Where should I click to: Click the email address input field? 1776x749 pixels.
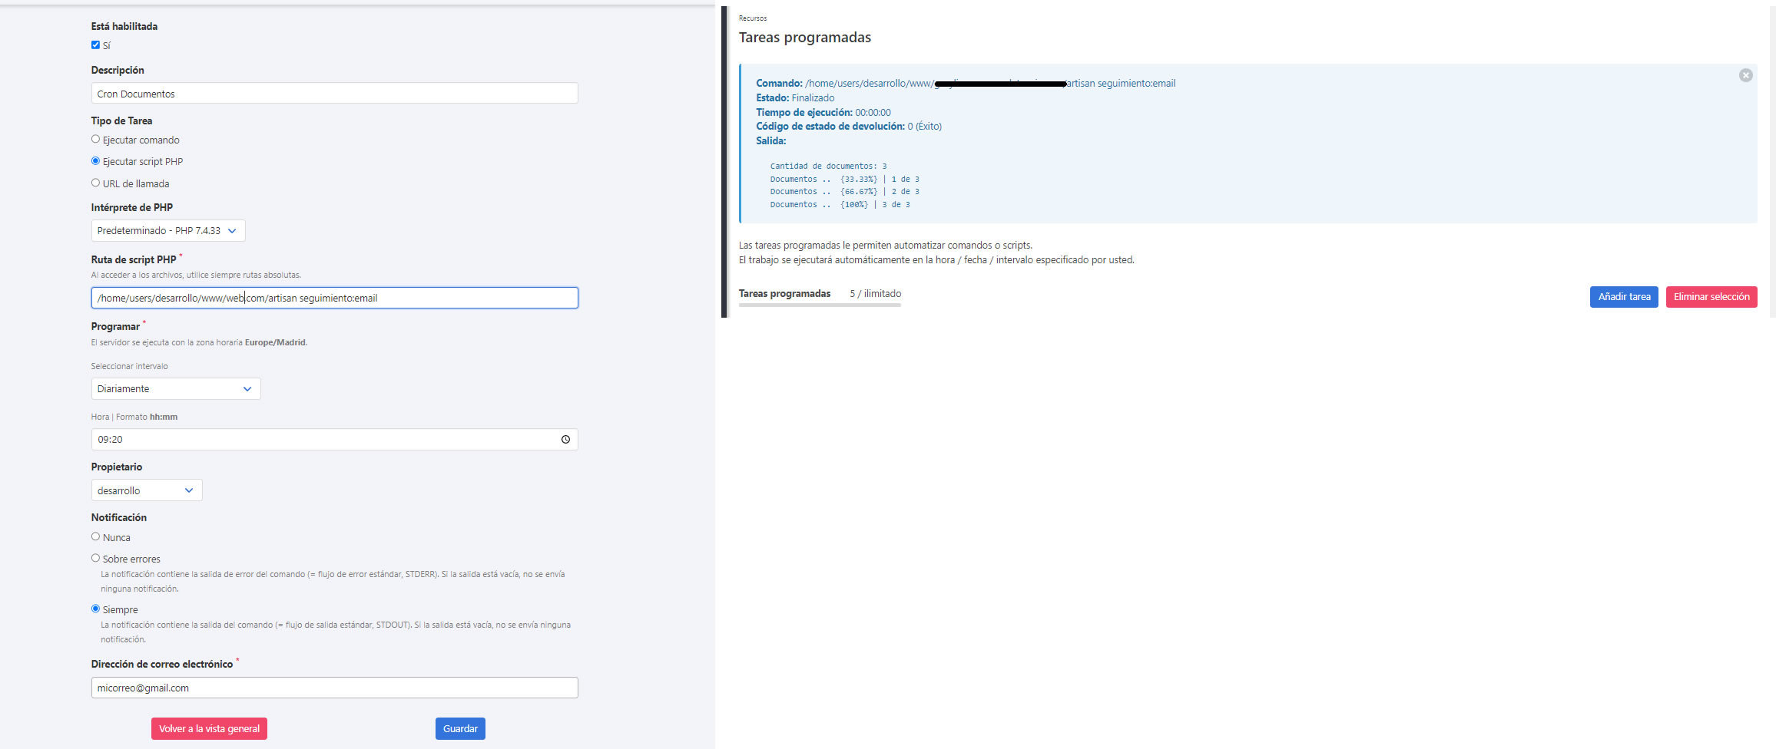point(334,688)
